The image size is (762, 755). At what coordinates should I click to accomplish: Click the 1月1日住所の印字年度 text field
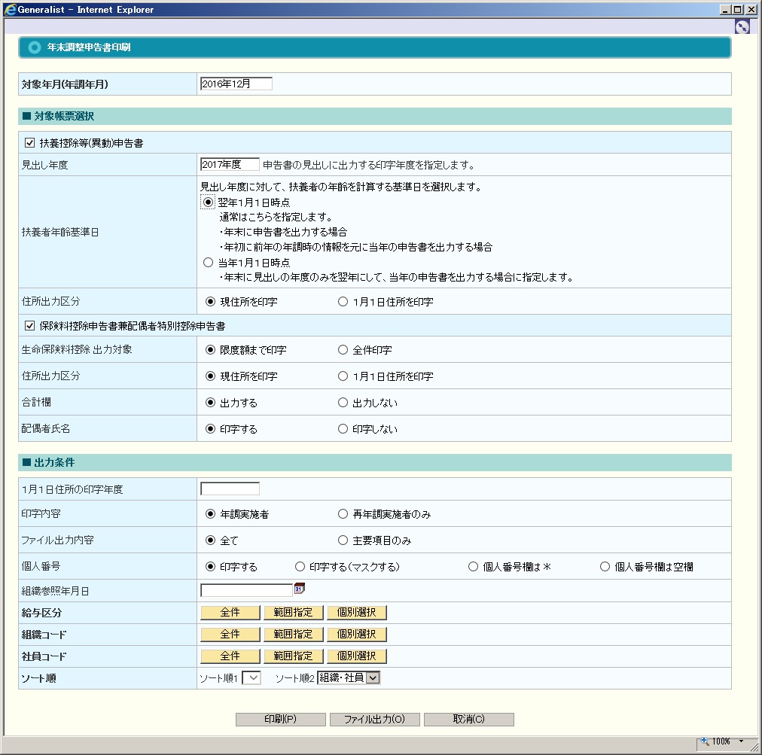[230, 489]
